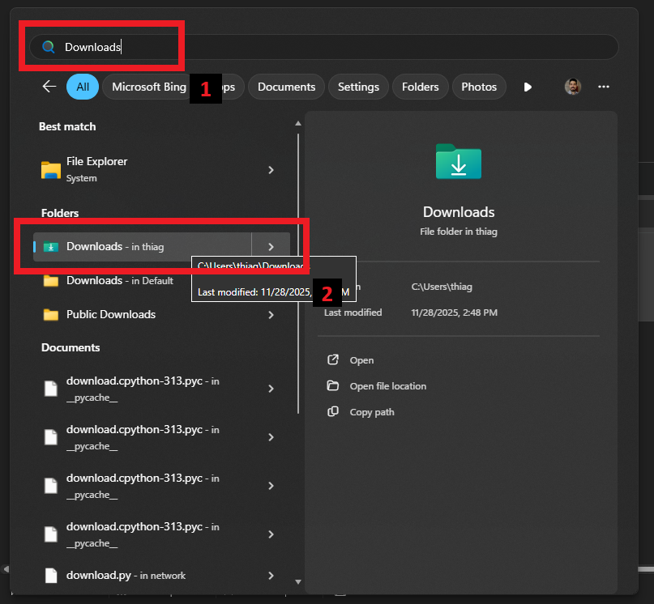This screenshot has width=654, height=604.
Task: Expand the download.py result chevron
Action: (x=271, y=575)
